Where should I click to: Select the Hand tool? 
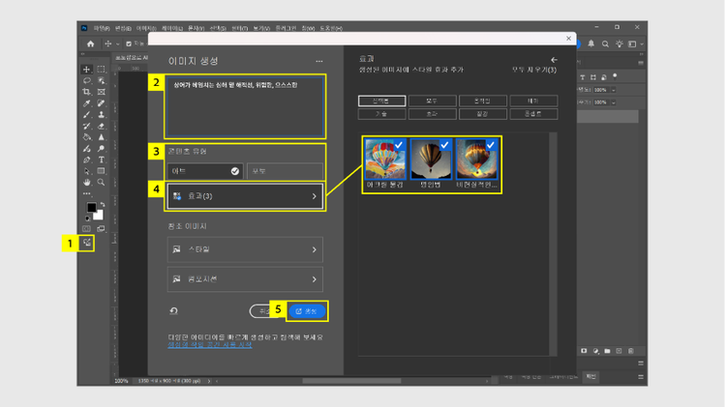click(86, 182)
